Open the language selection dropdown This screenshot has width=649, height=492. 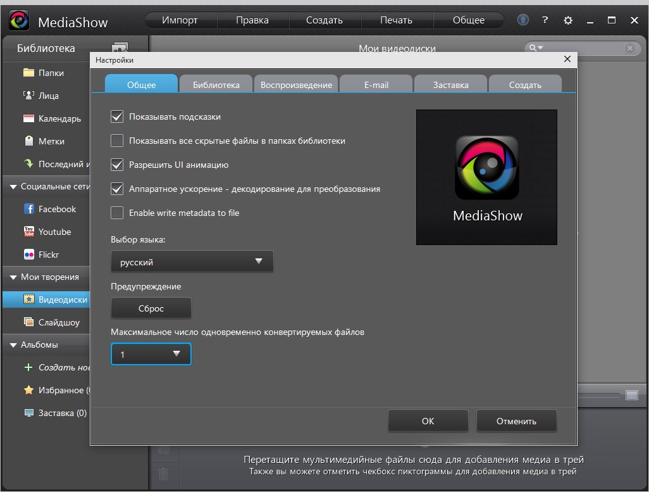click(192, 262)
